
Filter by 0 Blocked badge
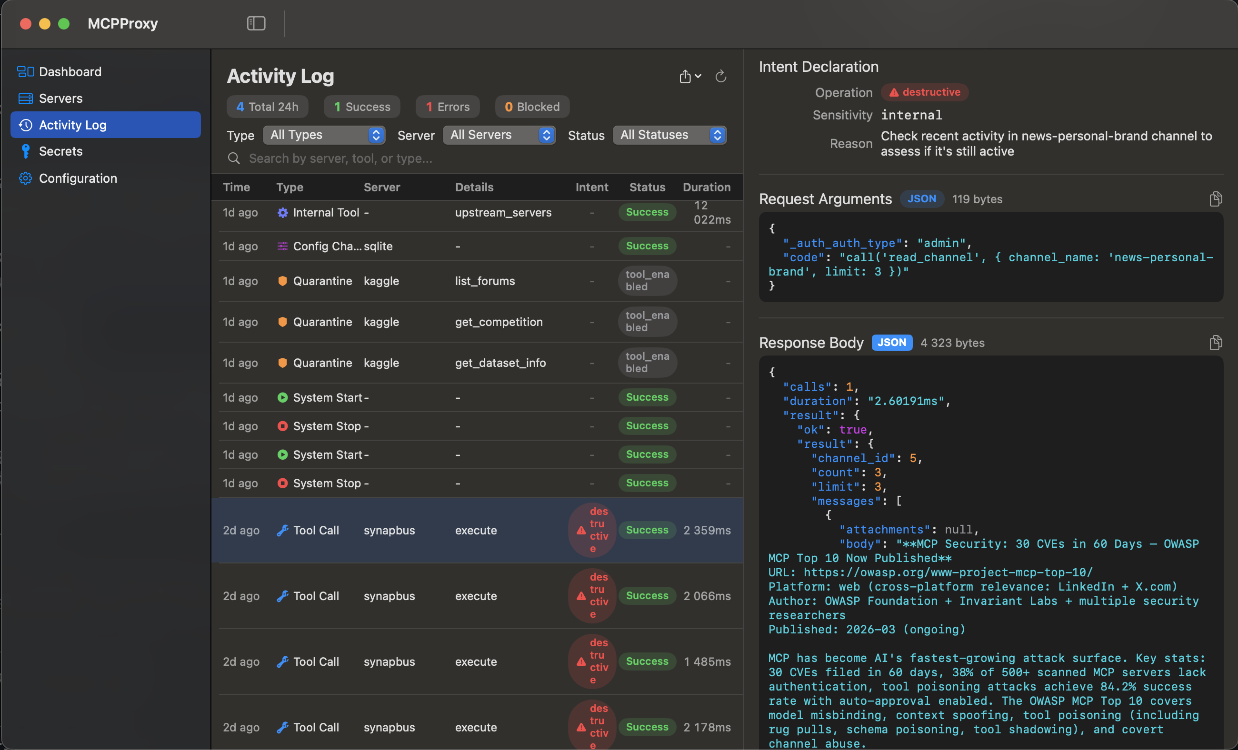(532, 107)
